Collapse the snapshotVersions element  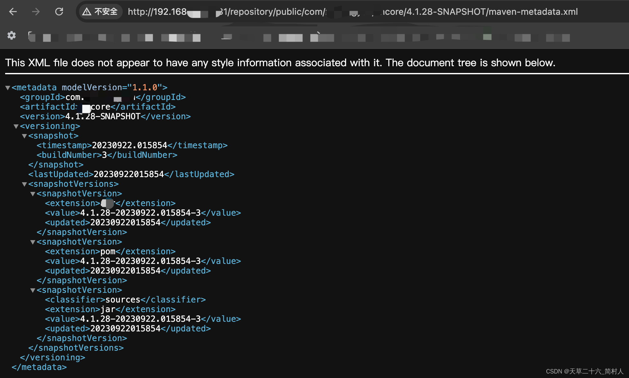coord(25,184)
